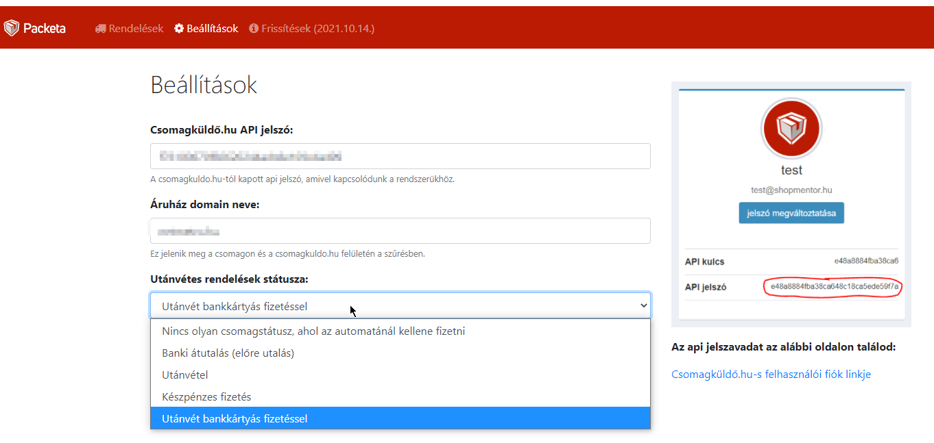This screenshot has width=934, height=443.
Task: Click the API kulcs value e48a8884fba38ca6
Action: (x=866, y=262)
